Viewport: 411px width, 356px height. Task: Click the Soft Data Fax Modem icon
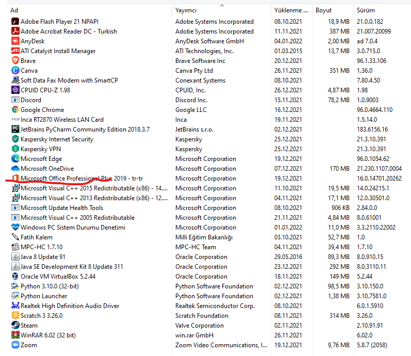click(x=15, y=80)
